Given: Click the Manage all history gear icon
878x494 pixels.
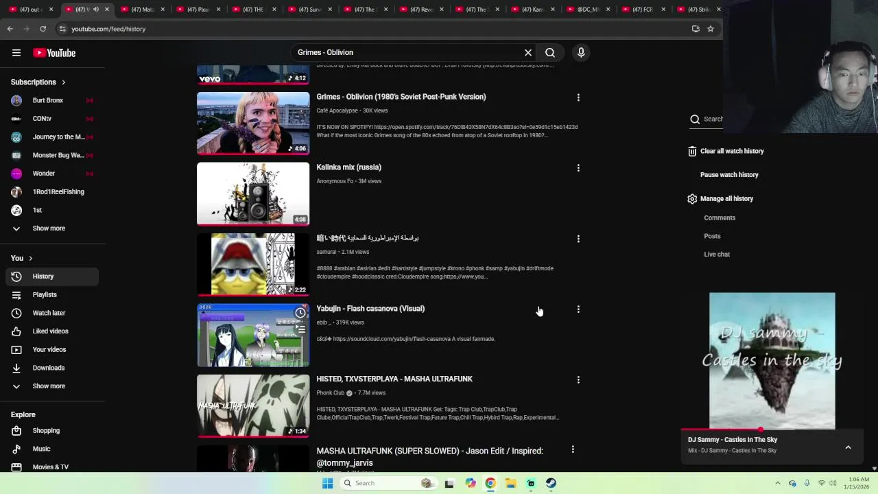Looking at the screenshot, I should (x=692, y=199).
